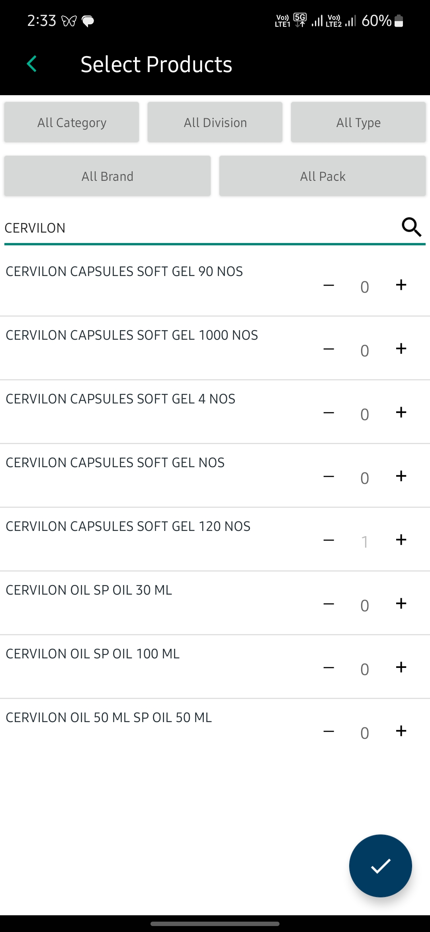Open the All Brand filter
This screenshot has height=932, width=430.
(x=107, y=176)
